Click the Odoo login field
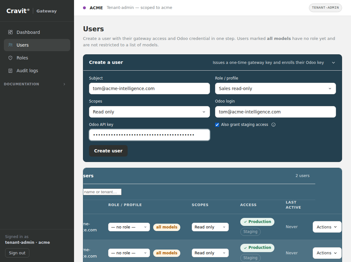The width and height of the screenshot is (351, 262). (275, 112)
